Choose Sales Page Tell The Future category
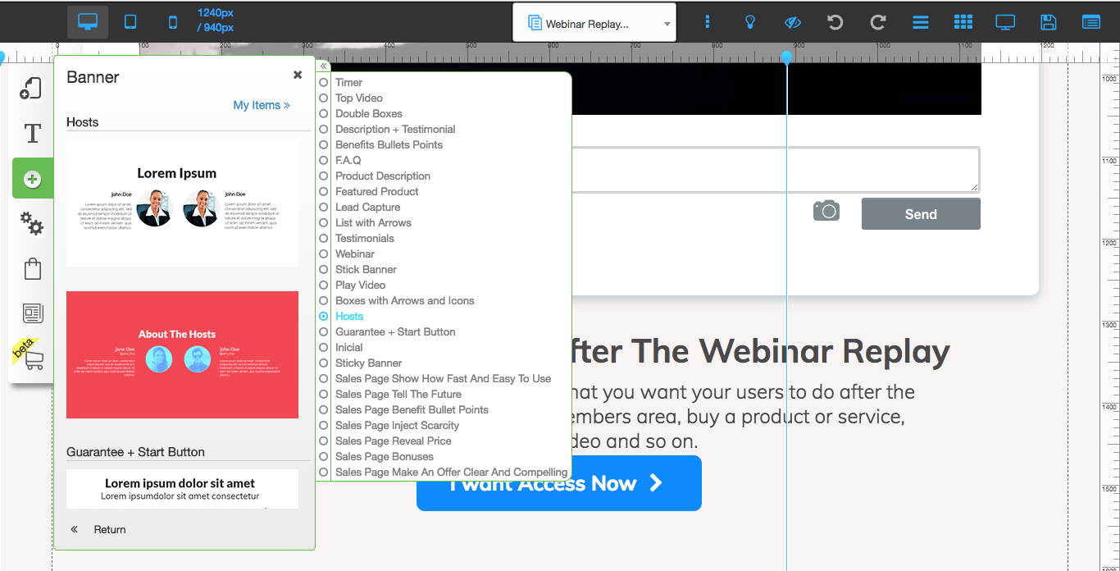1120x571 pixels. (x=398, y=394)
